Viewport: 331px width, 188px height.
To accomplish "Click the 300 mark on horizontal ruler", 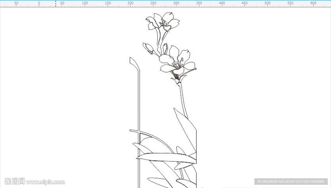I will [x=176, y=3].
